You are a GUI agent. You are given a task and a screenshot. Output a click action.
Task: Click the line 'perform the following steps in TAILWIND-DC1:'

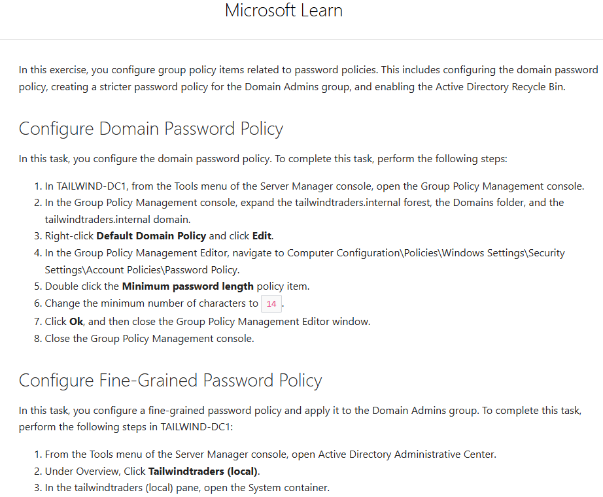click(126, 427)
